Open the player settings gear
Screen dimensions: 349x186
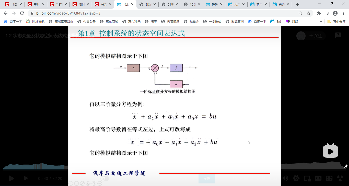click(296, 178)
